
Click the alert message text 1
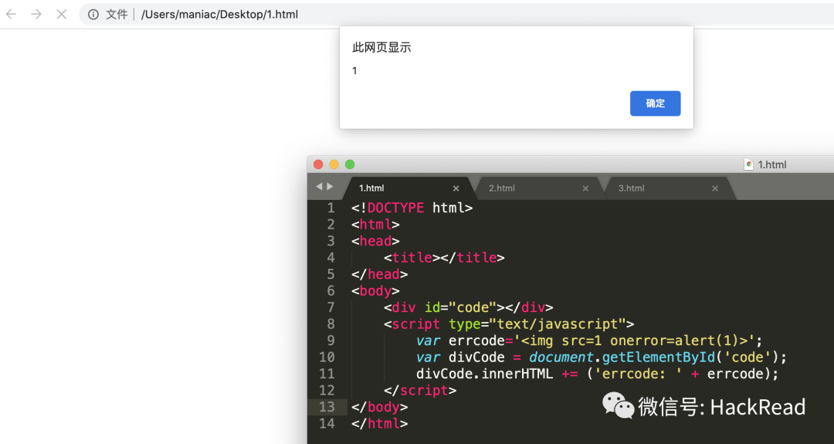click(x=354, y=71)
